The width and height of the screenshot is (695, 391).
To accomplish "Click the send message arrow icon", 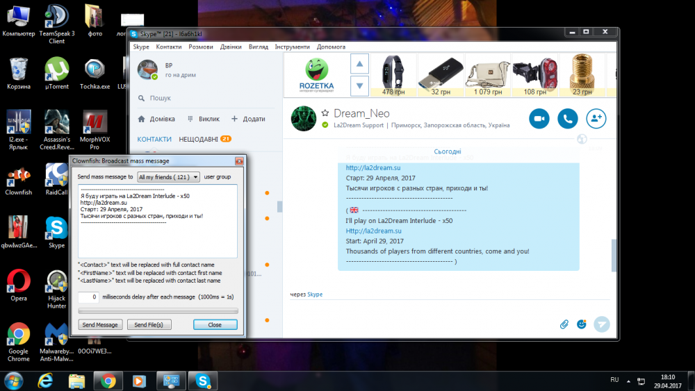I will coord(602,324).
